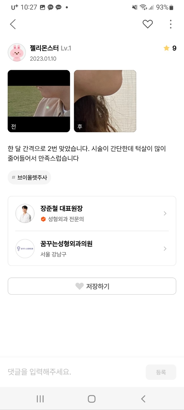Tap the 젤리몬스터 bunny profile avatar

pyautogui.click(x=17, y=52)
